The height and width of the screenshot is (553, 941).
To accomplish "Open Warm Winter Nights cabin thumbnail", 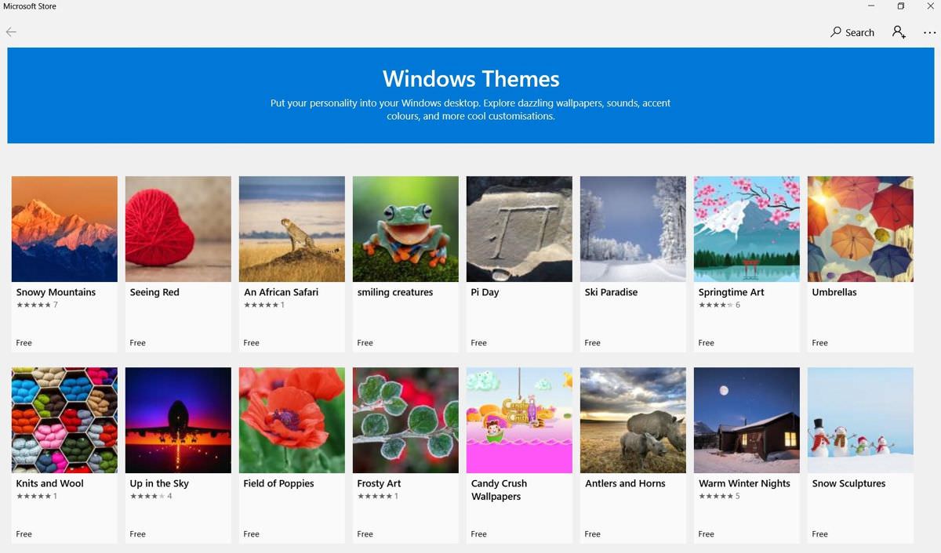I will pos(747,420).
